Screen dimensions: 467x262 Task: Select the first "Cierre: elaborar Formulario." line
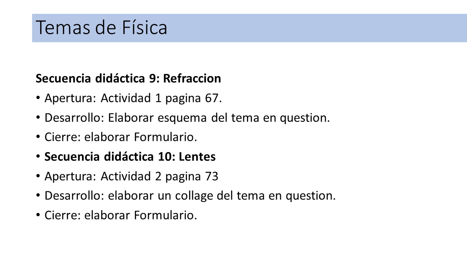tap(121, 137)
